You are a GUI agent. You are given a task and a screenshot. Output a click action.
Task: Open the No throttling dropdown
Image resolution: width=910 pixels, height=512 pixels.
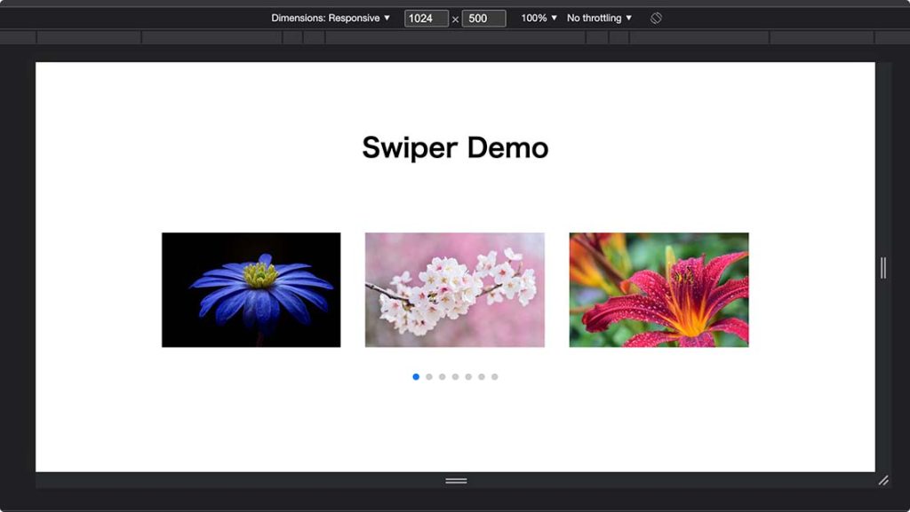coord(597,17)
